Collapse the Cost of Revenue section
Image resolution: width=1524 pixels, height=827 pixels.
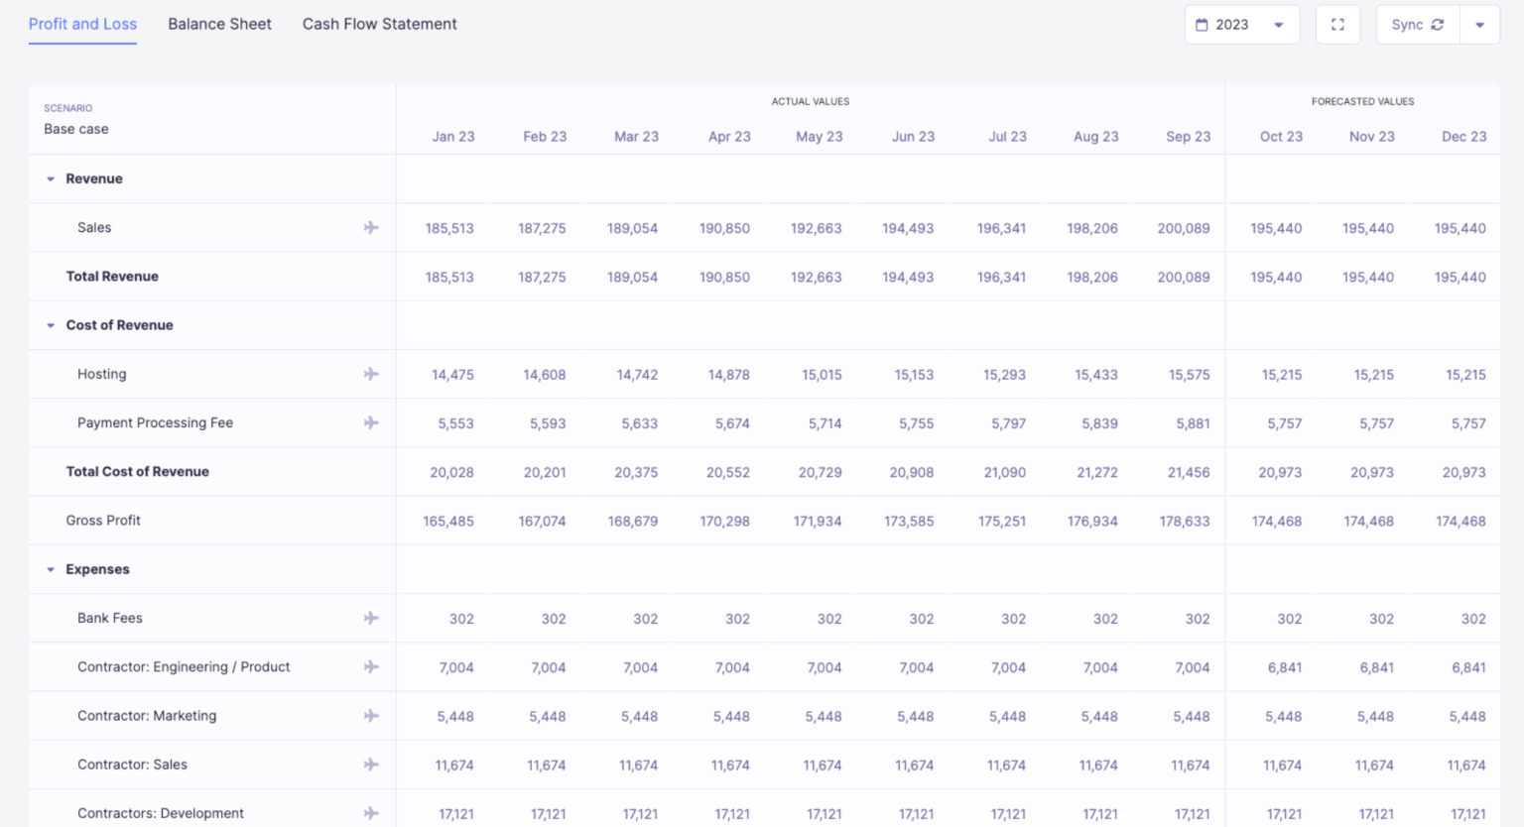click(51, 325)
